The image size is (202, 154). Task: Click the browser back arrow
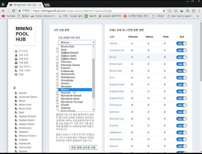tap(3, 11)
